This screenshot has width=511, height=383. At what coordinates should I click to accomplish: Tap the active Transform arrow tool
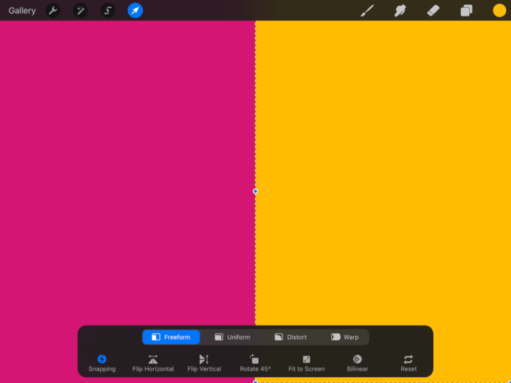tap(135, 10)
